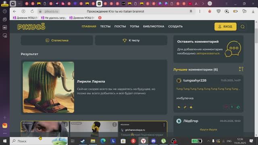Show hidden system tray icons
This screenshot has width=258, height=145.
coord(208,141)
